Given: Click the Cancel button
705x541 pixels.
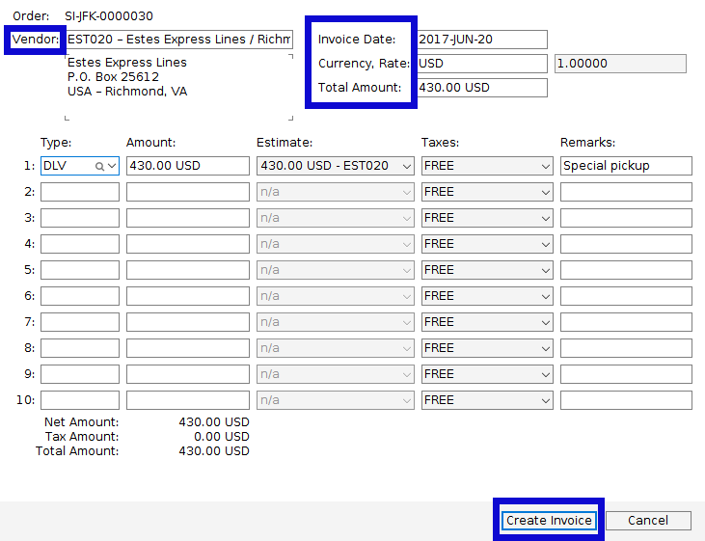Looking at the screenshot, I should pos(648,521).
